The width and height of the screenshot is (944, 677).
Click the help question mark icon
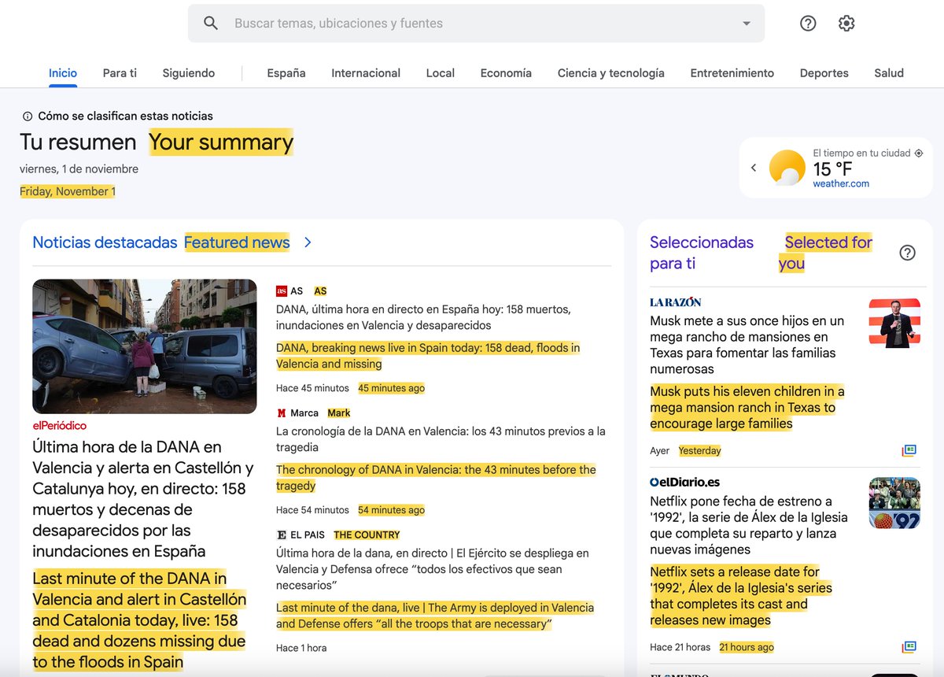808,23
